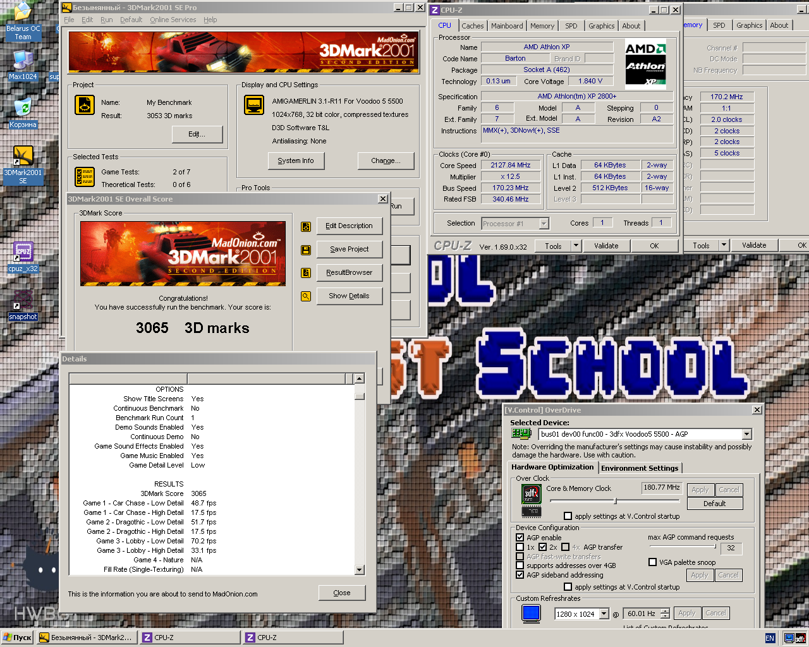Image resolution: width=809 pixels, height=647 pixels.
Task: Select the Max1024 desktop icon
Action: tap(23, 66)
